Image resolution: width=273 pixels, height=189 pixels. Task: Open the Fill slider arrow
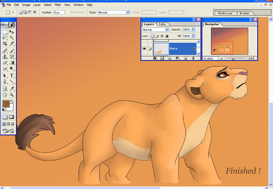tap(193, 36)
